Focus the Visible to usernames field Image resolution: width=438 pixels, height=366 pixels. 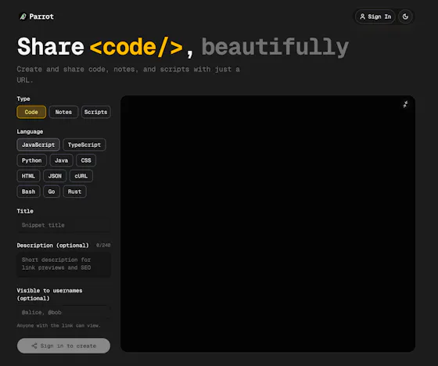tap(63, 312)
